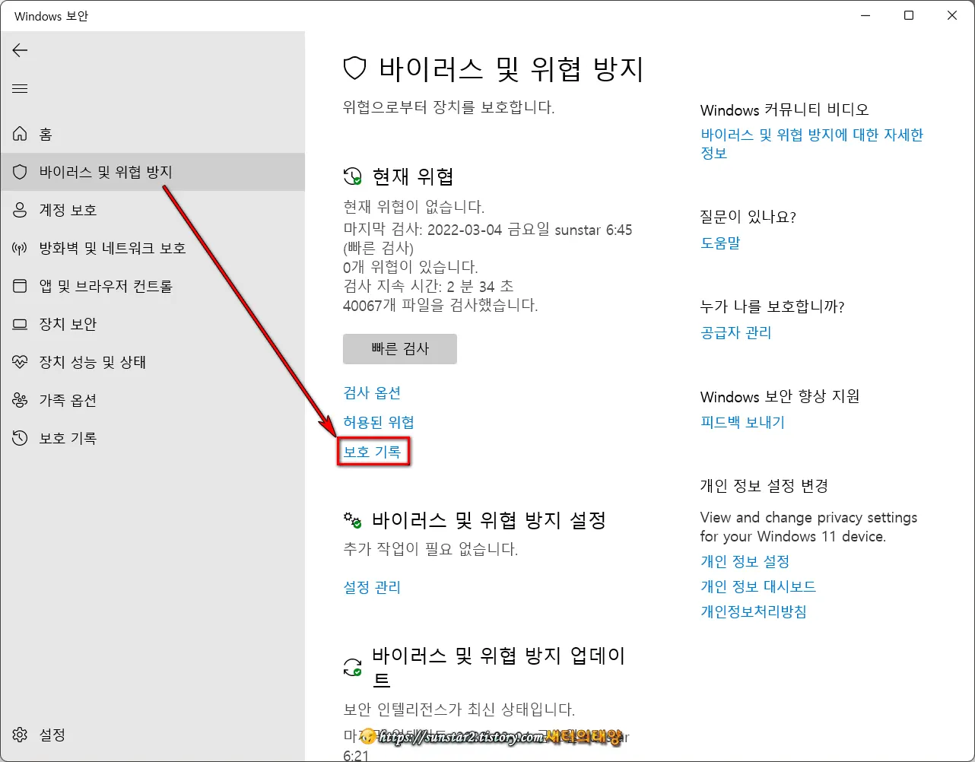
Task: Open the 설정 gear at bottom left
Action: 20,735
